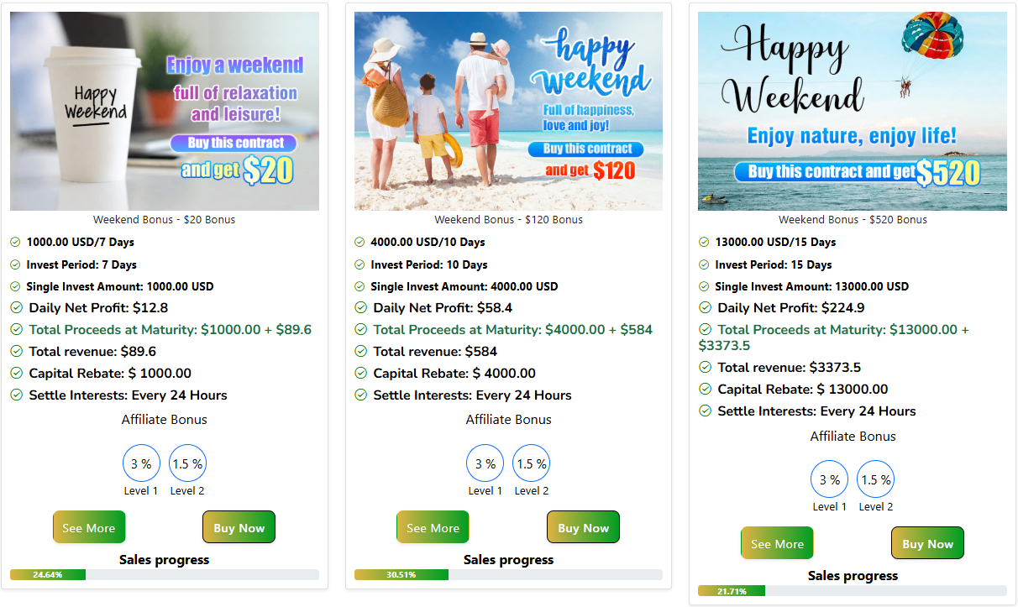Click the check icon beside 4000.00 USD/10 Days

359,242
